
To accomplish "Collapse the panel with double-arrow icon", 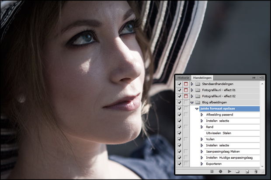I will pyautogui.click(x=254, y=77).
